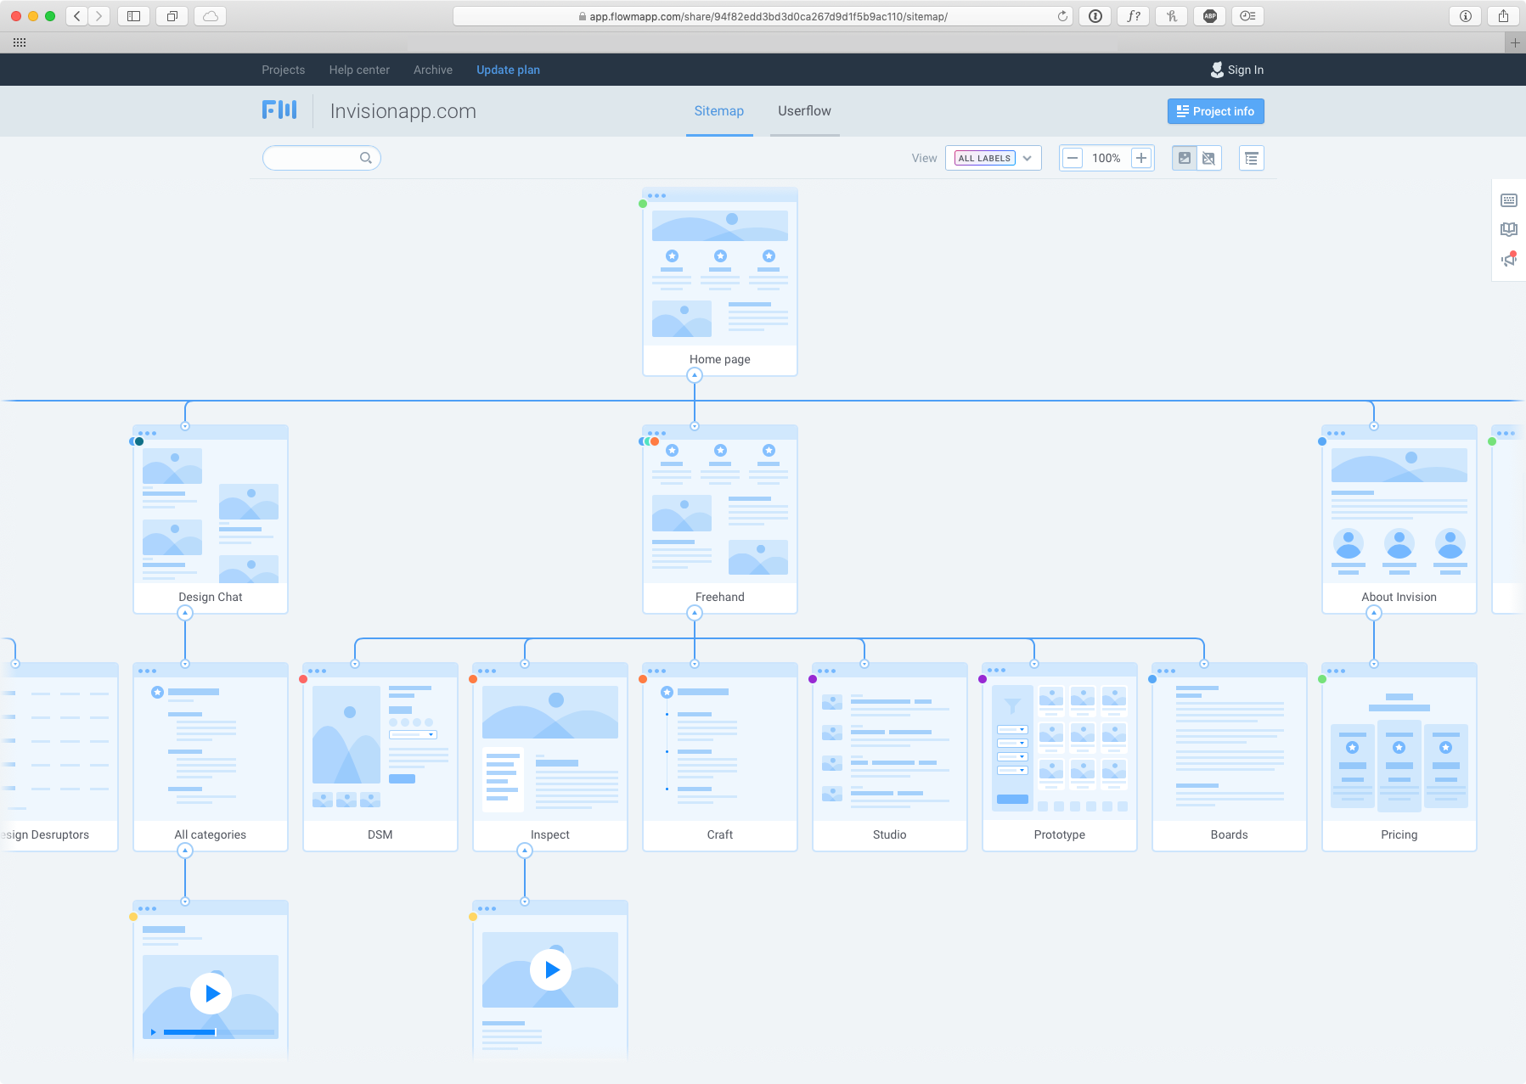Viewport: 1526px width, 1084px height.
Task: Go forward in Safari
Action: point(99,16)
